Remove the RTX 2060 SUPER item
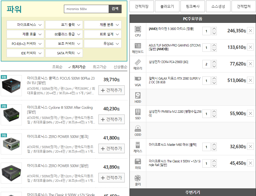256x196 pixels. pos(250,80)
